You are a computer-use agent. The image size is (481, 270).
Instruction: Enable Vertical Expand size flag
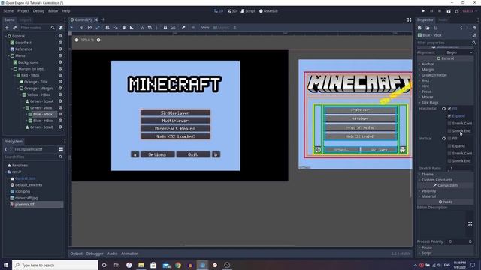pos(449,146)
